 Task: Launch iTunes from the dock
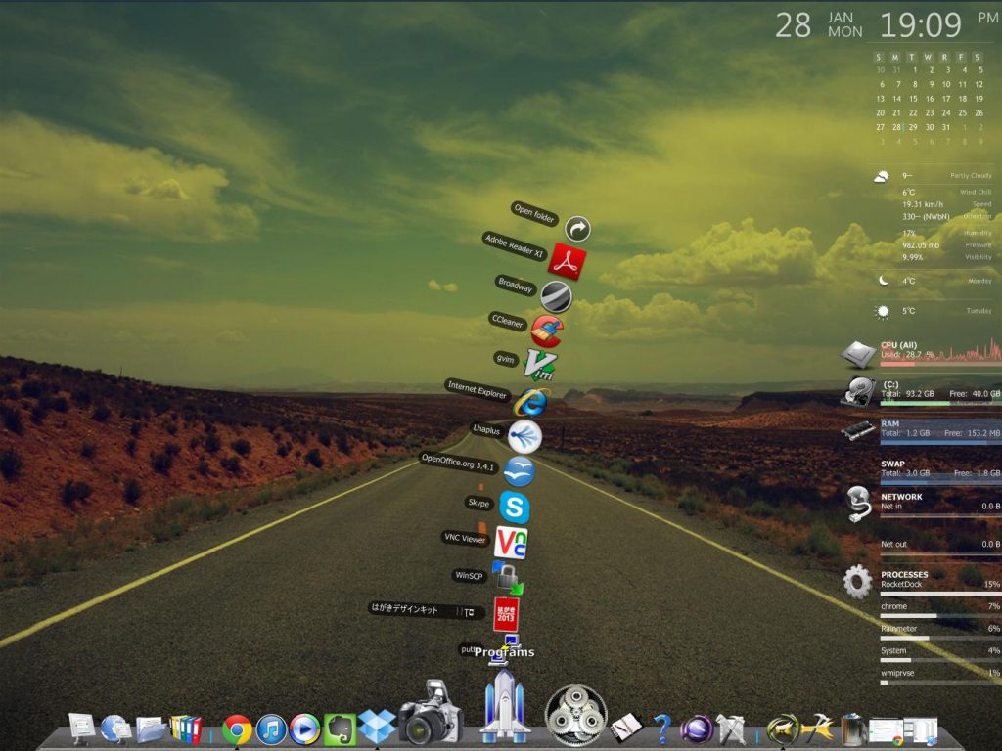pos(271,729)
